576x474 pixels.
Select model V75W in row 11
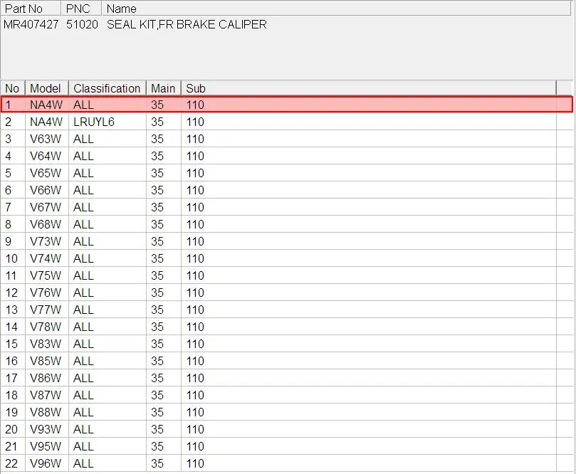pyautogui.click(x=46, y=275)
